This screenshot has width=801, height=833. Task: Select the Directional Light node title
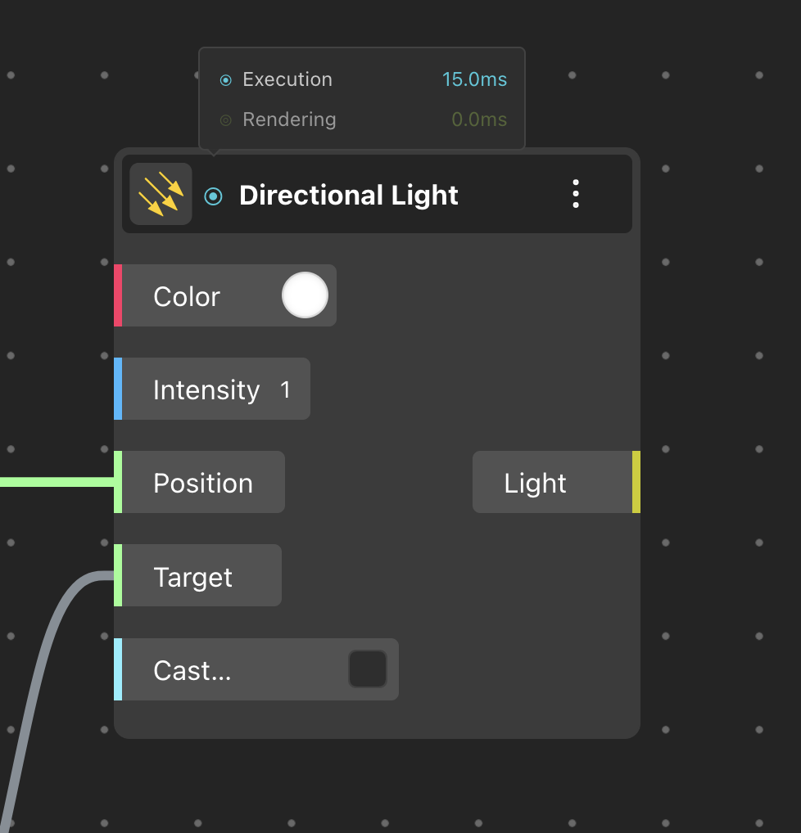349,196
